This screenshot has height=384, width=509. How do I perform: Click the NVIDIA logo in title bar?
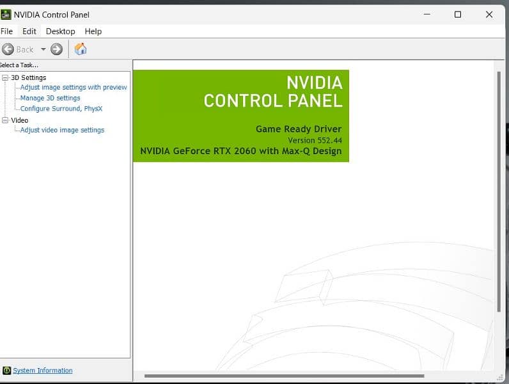pos(6,14)
